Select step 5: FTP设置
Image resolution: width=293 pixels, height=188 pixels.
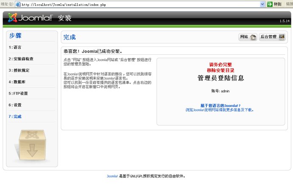coord(18,93)
